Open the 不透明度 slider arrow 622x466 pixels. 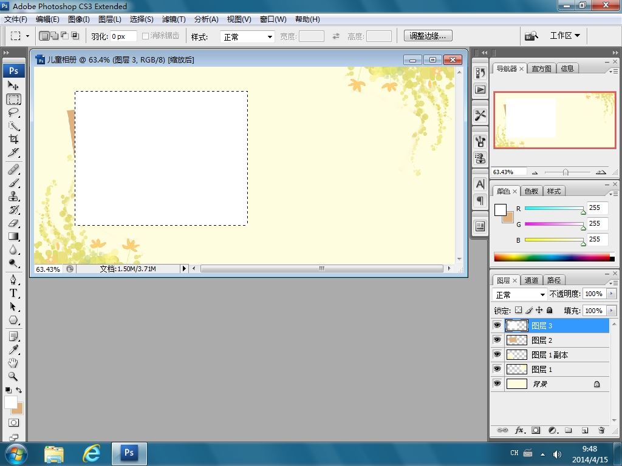point(611,294)
